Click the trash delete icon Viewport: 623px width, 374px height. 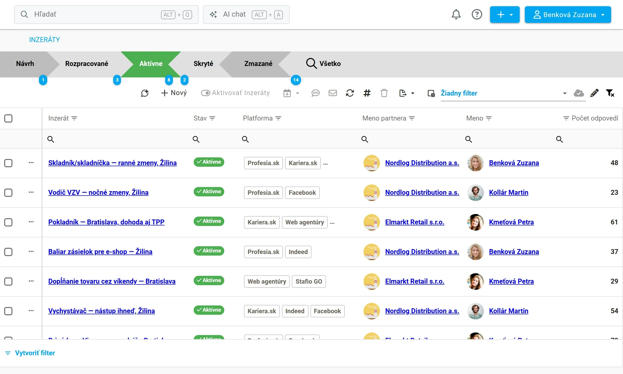pyautogui.click(x=384, y=93)
